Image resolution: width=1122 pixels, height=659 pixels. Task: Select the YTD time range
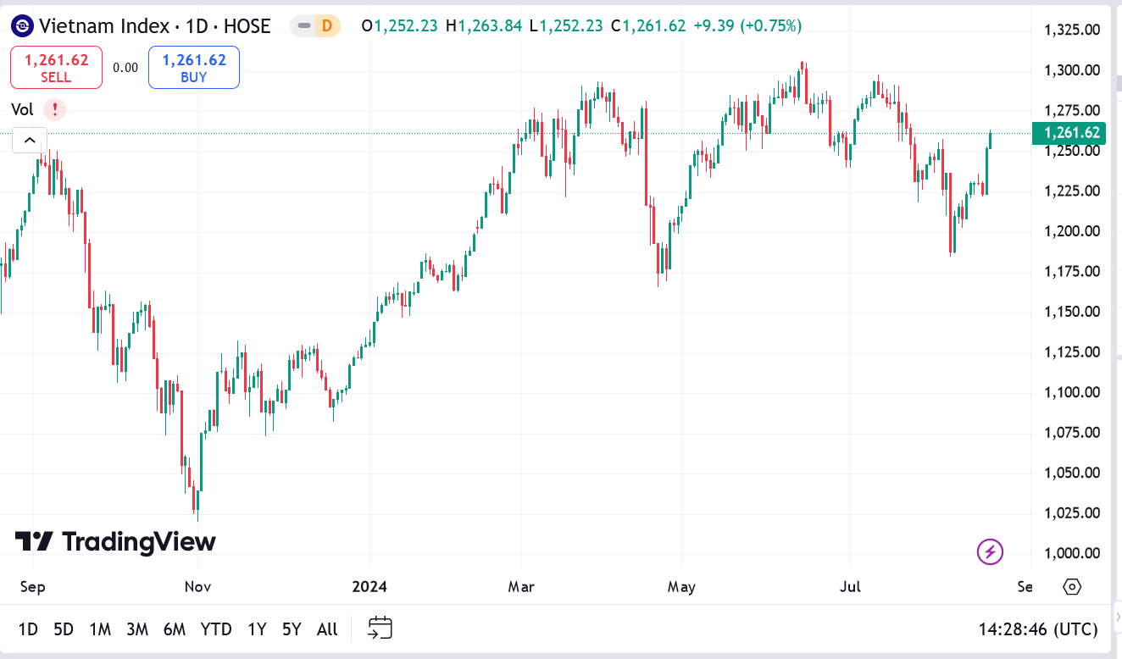216,629
